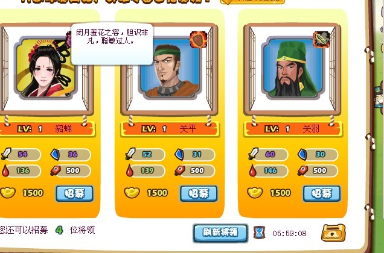Image resolution: width=384 pixels, height=253 pixels.
Task: Open the golden treasure chest icon
Action: click(x=333, y=233)
